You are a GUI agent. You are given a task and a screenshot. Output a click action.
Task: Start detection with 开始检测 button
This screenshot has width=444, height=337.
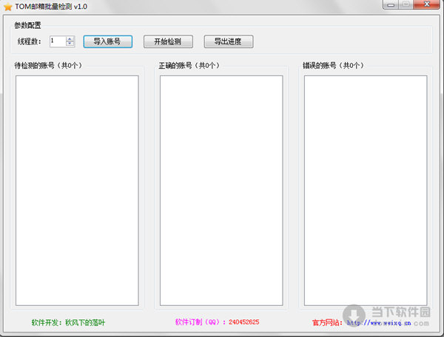168,41
